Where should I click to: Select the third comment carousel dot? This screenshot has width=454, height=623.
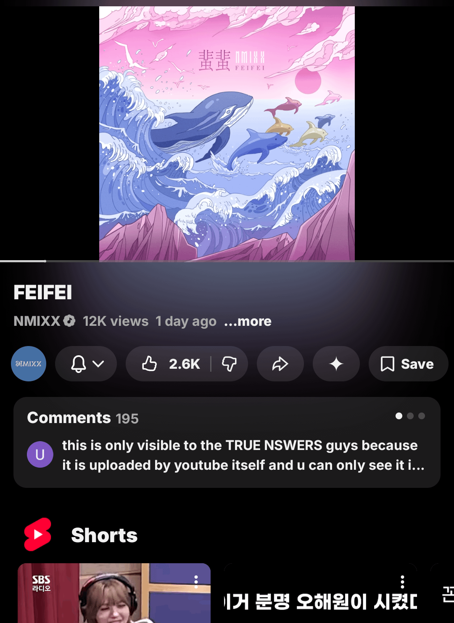422,416
